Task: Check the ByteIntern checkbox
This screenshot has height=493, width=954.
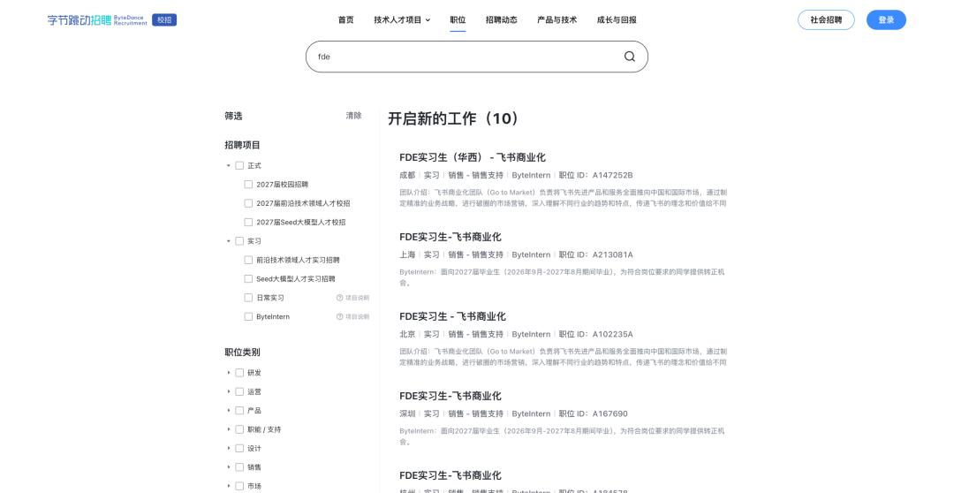Action: tap(248, 316)
